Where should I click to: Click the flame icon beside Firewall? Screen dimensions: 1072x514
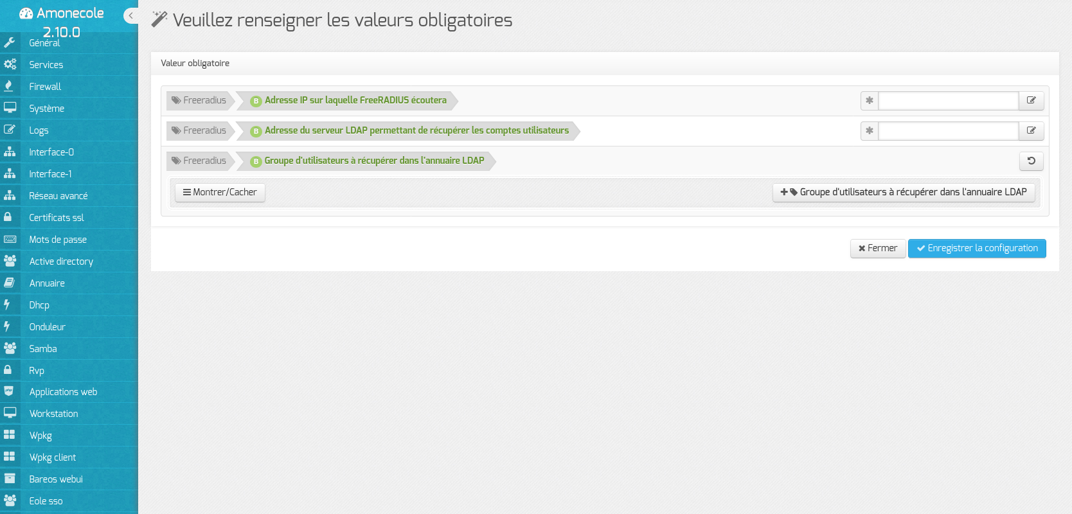[10, 87]
